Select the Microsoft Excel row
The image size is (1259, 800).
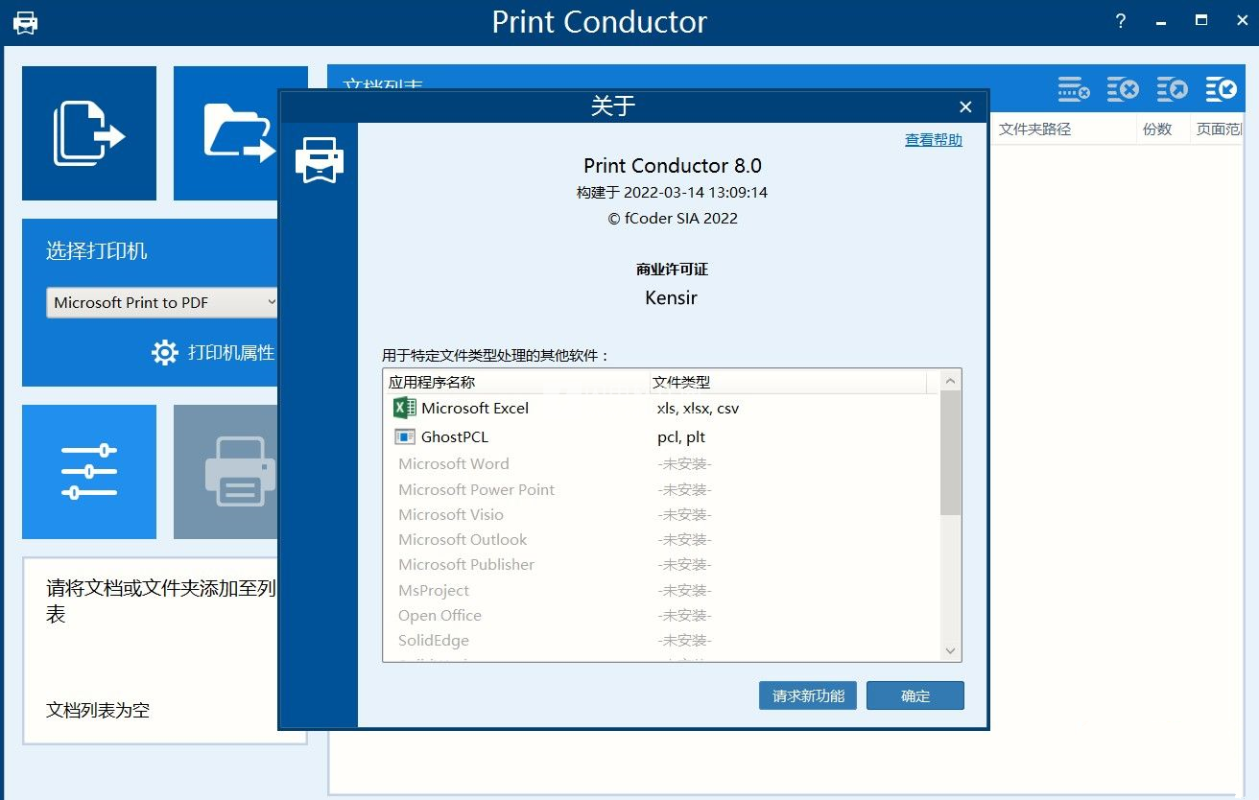[x=661, y=408]
